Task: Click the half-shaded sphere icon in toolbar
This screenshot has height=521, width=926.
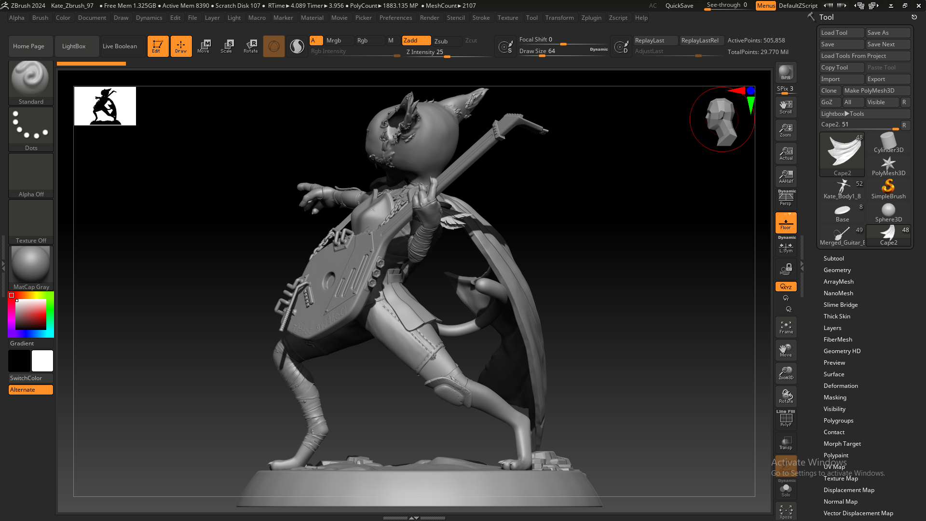Action: pyautogui.click(x=297, y=46)
